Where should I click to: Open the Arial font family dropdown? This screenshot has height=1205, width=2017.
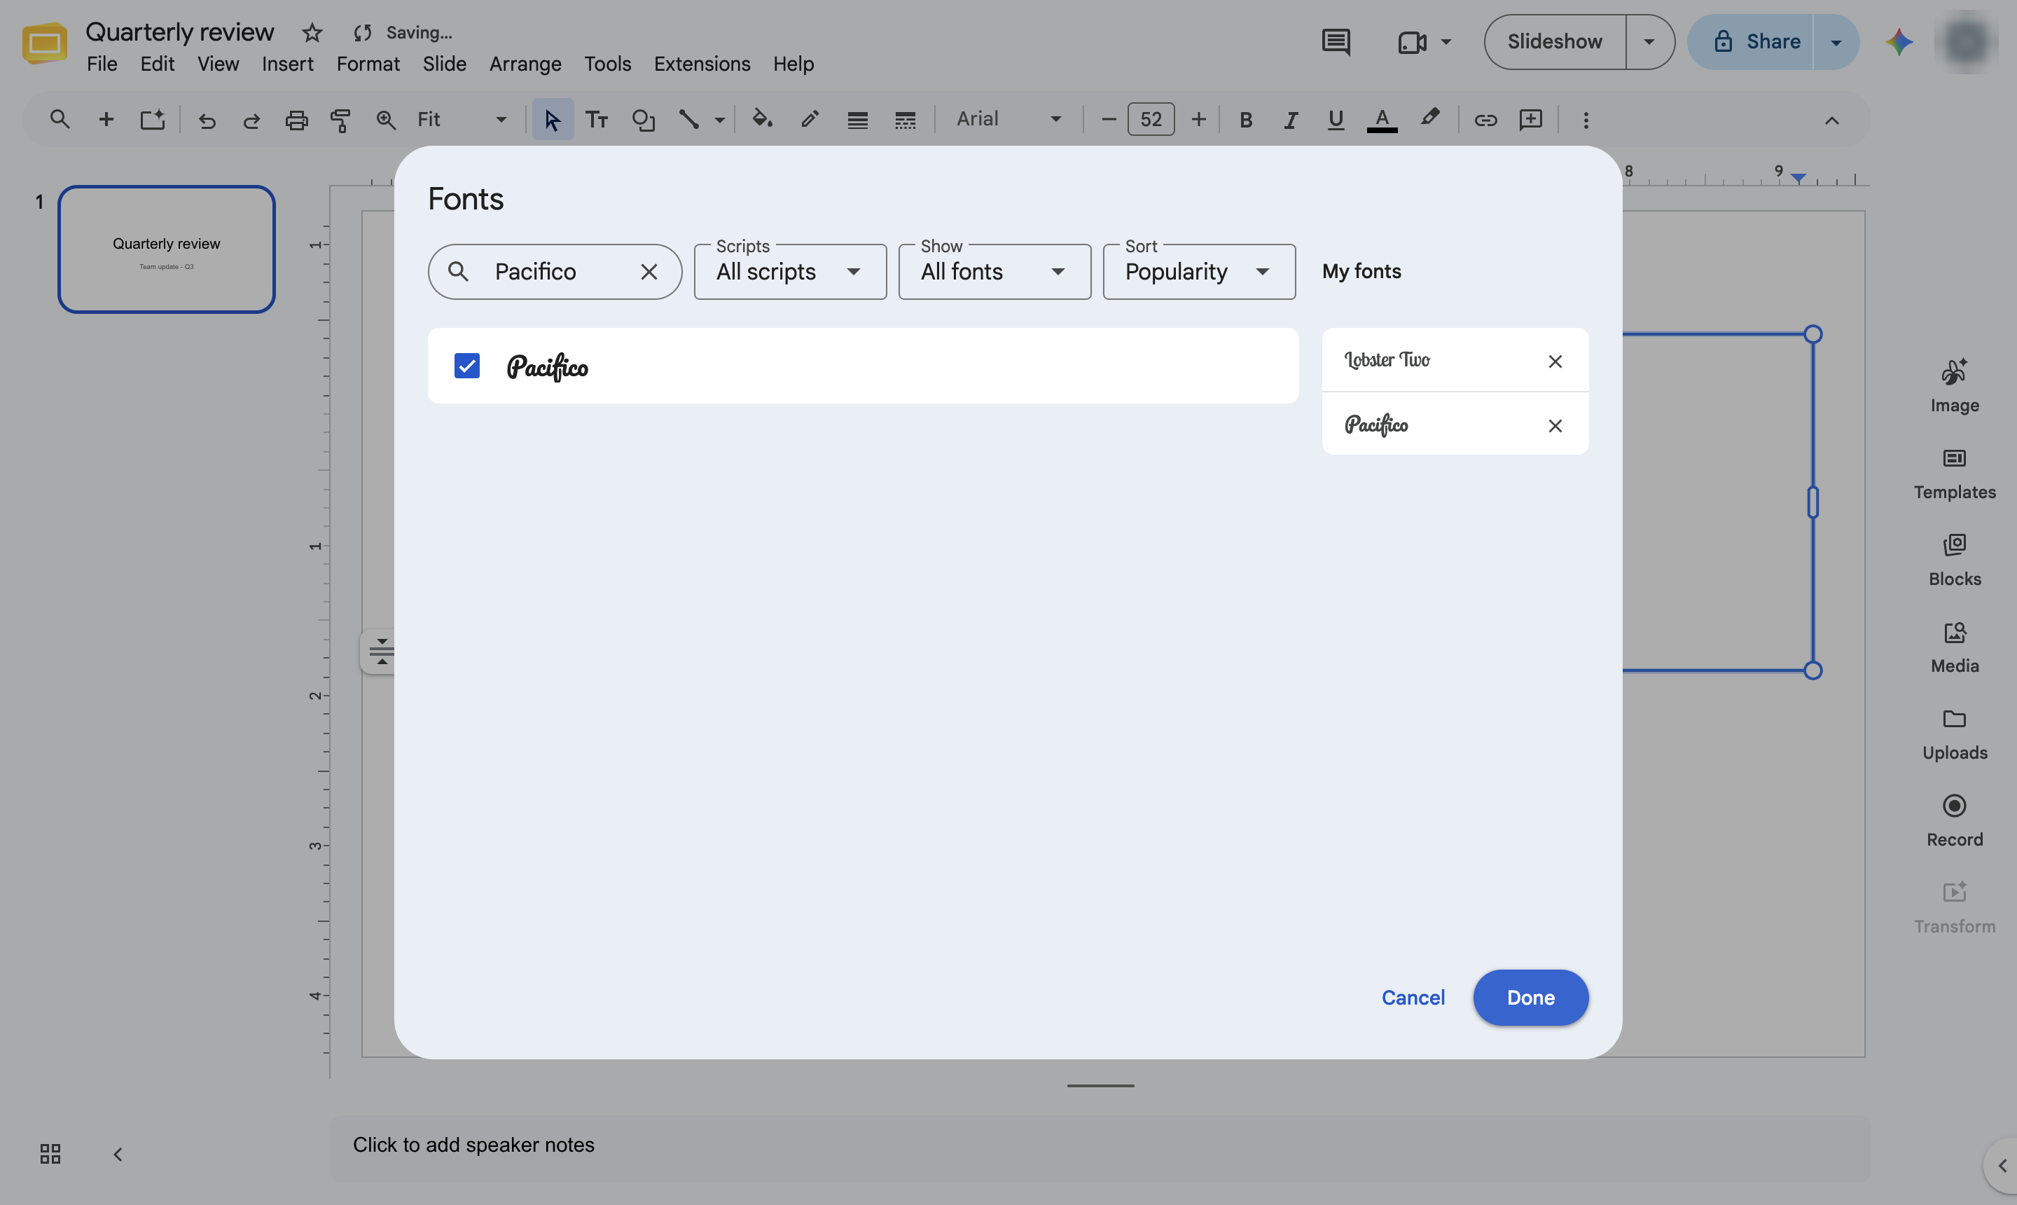[x=1009, y=119]
